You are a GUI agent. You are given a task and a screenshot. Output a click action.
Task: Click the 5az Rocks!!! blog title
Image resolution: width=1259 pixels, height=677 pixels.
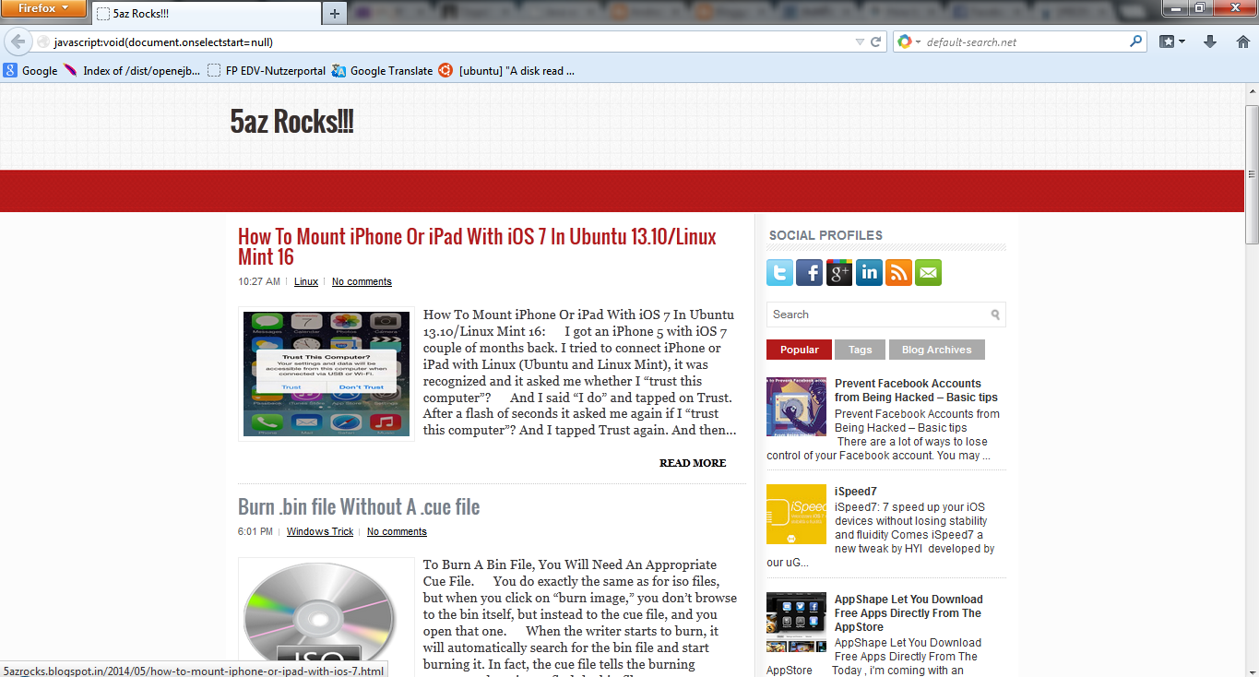click(x=291, y=121)
